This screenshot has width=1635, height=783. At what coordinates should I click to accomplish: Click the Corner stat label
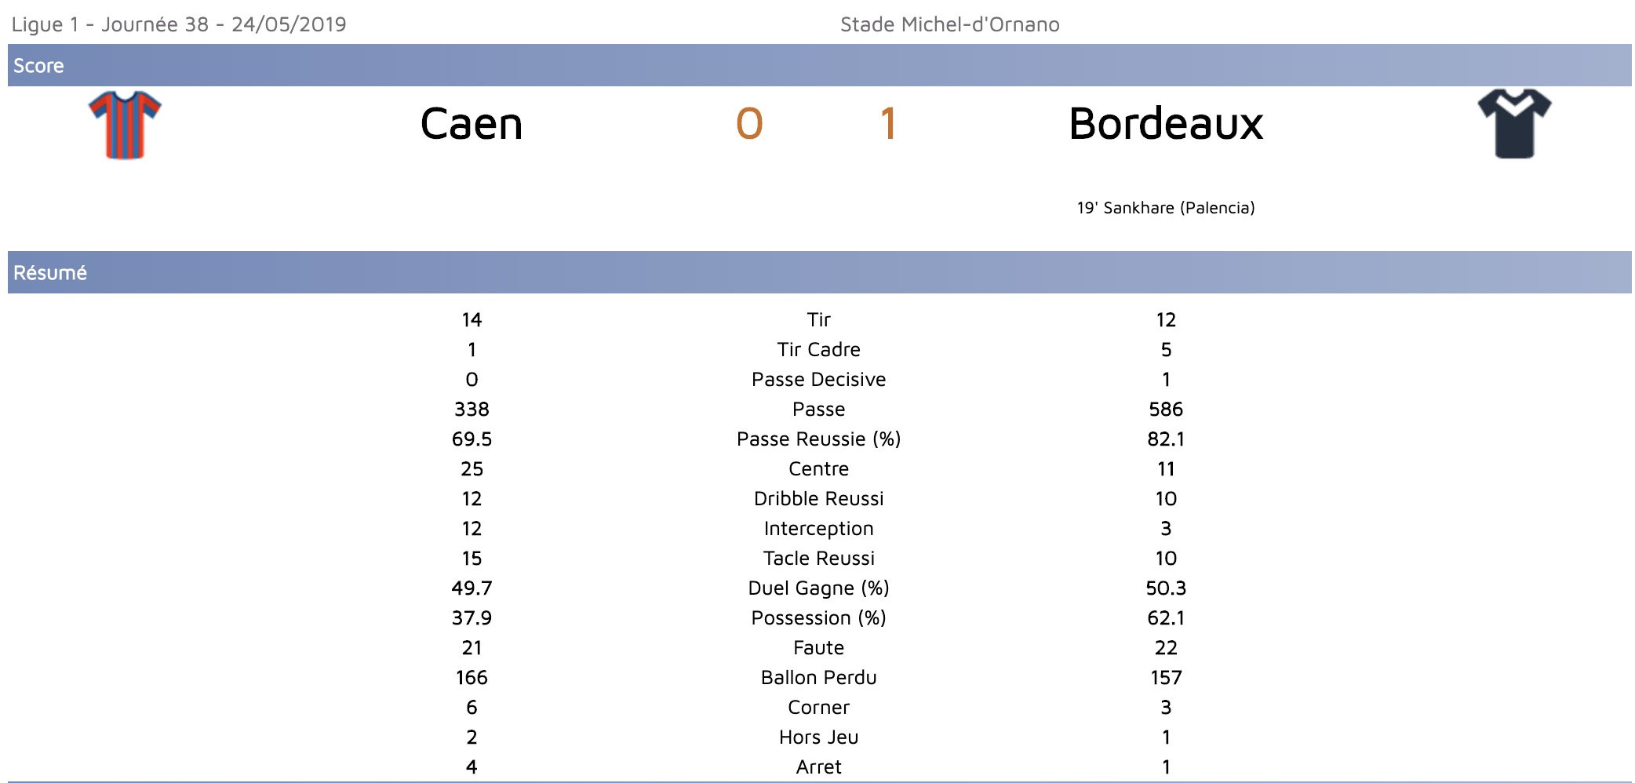pos(818,708)
